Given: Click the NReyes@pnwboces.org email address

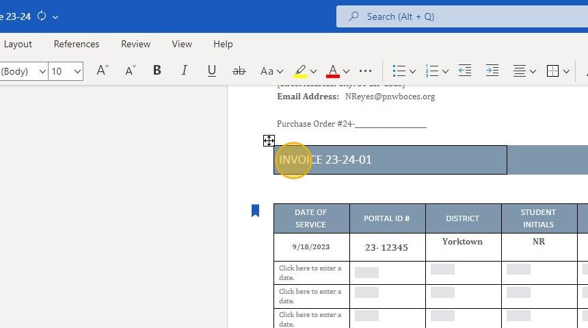Looking at the screenshot, I should click(390, 97).
